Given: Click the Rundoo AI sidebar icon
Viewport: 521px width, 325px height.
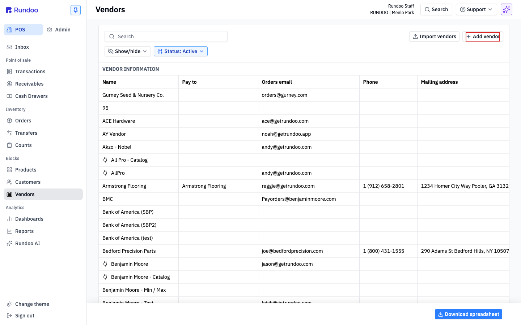Looking at the screenshot, I should point(9,243).
